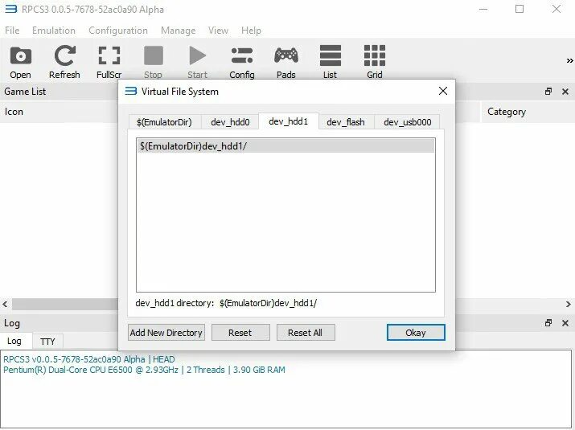Click the game list right scroll arrow

[568, 304]
